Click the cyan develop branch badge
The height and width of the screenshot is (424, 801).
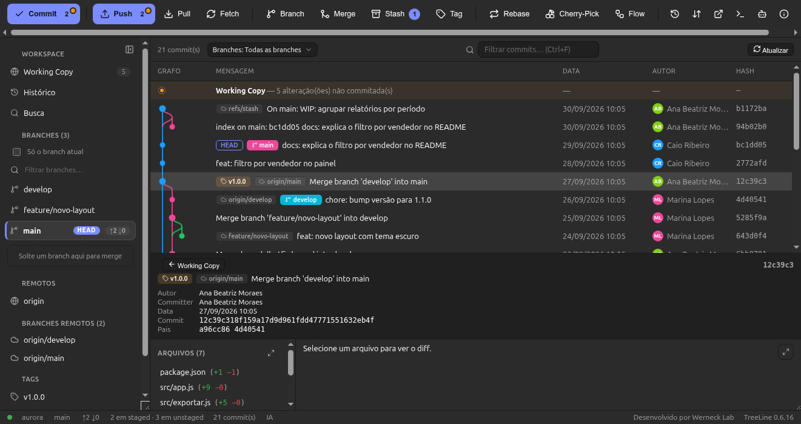point(301,200)
